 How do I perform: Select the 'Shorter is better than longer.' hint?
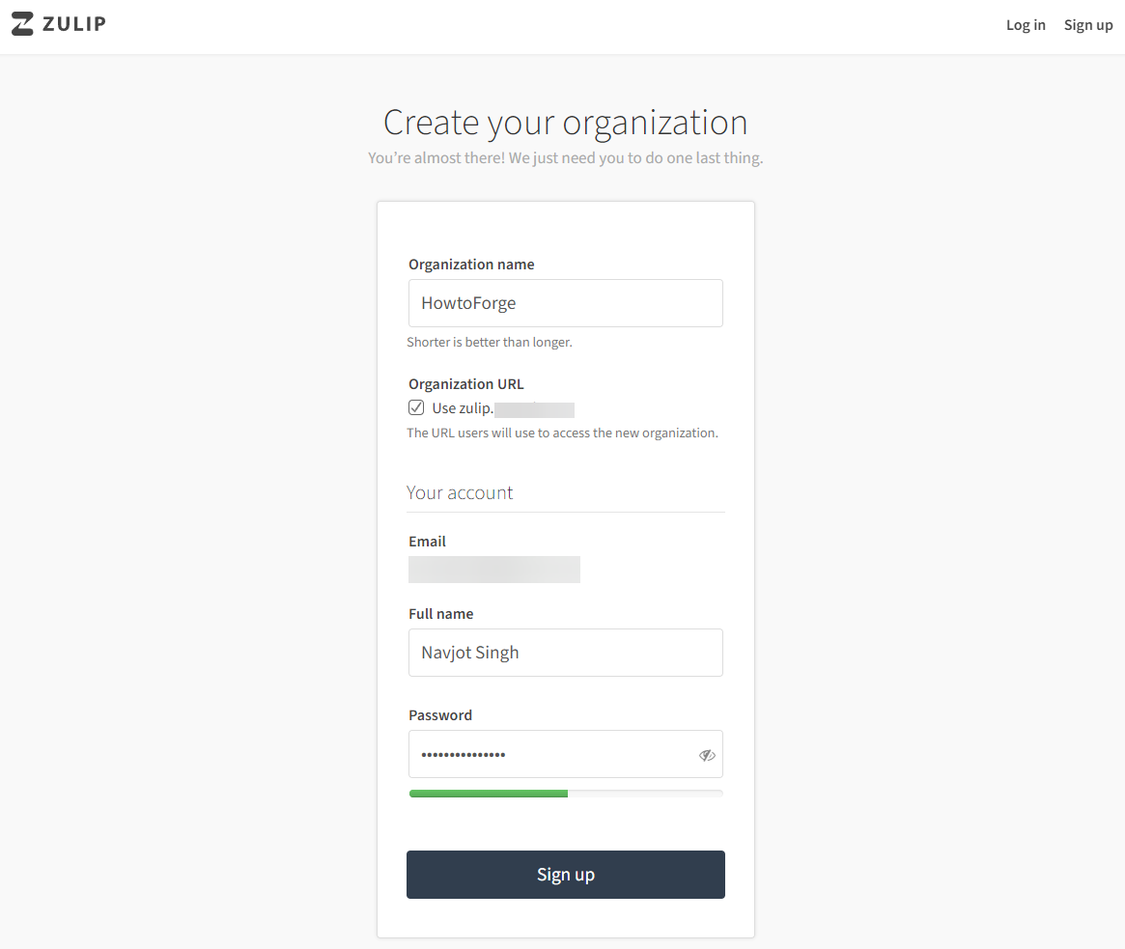pos(490,342)
